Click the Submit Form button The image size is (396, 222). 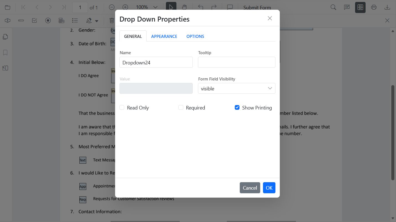tap(257, 8)
